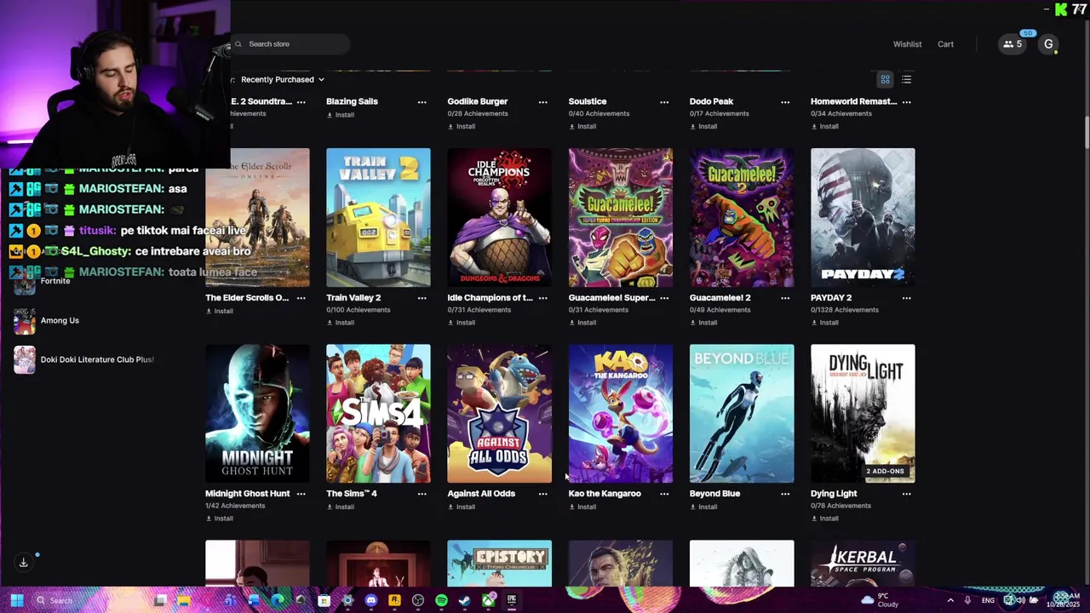The height and width of the screenshot is (613, 1090).
Task: Install Kao the Kangaroo
Action: pos(582,507)
